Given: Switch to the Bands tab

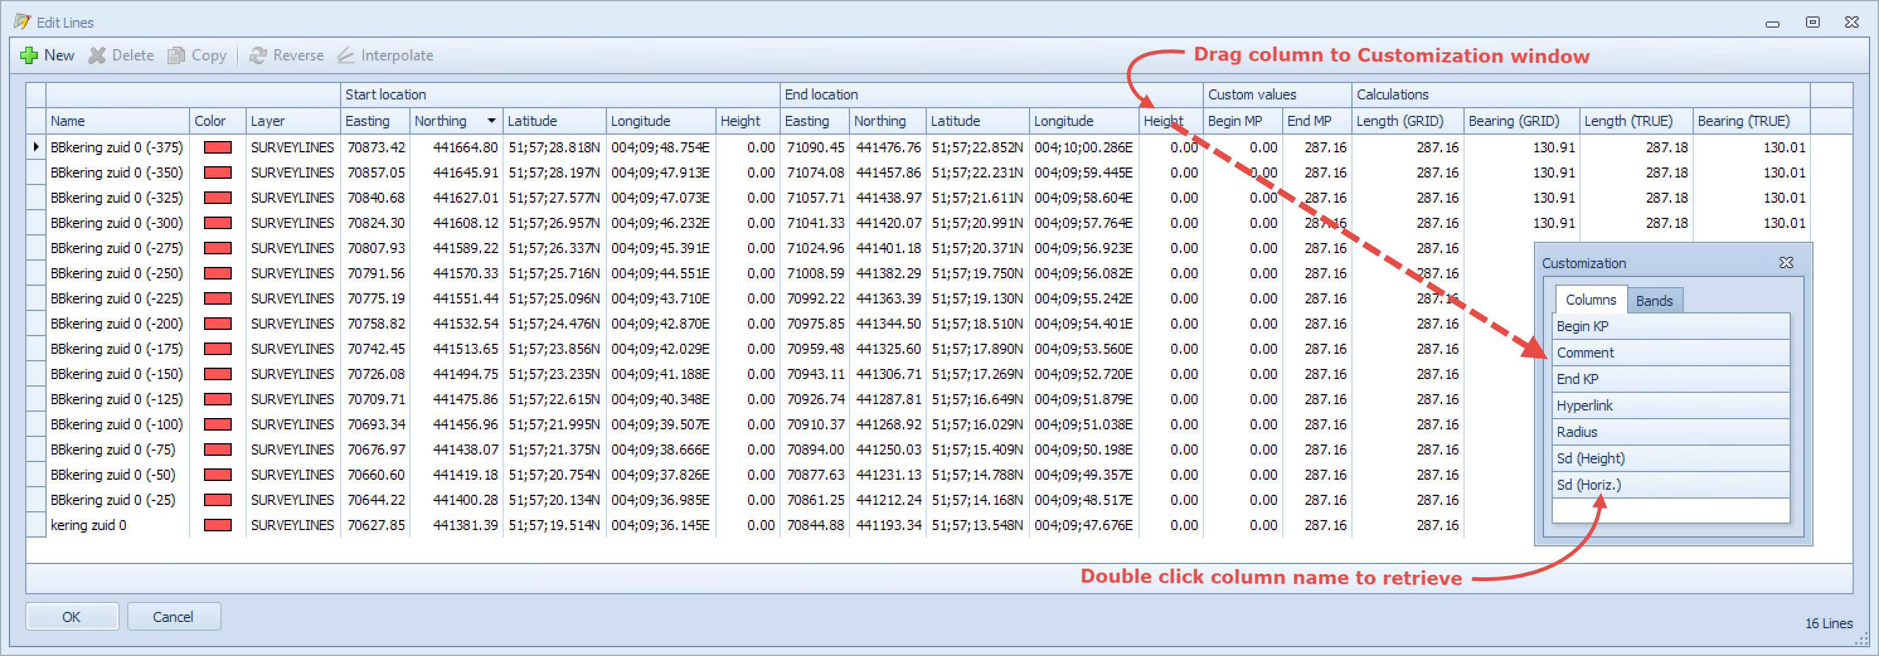Looking at the screenshot, I should [x=1654, y=300].
